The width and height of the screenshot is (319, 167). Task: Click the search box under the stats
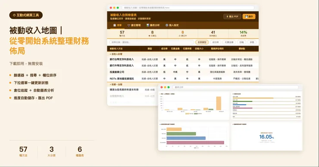click(x=152, y=42)
